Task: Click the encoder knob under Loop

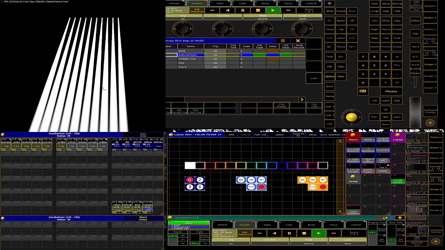Action: [x=302, y=28]
